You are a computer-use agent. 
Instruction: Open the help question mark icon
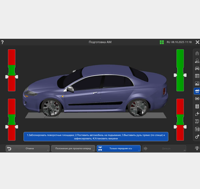[x=2, y=42]
